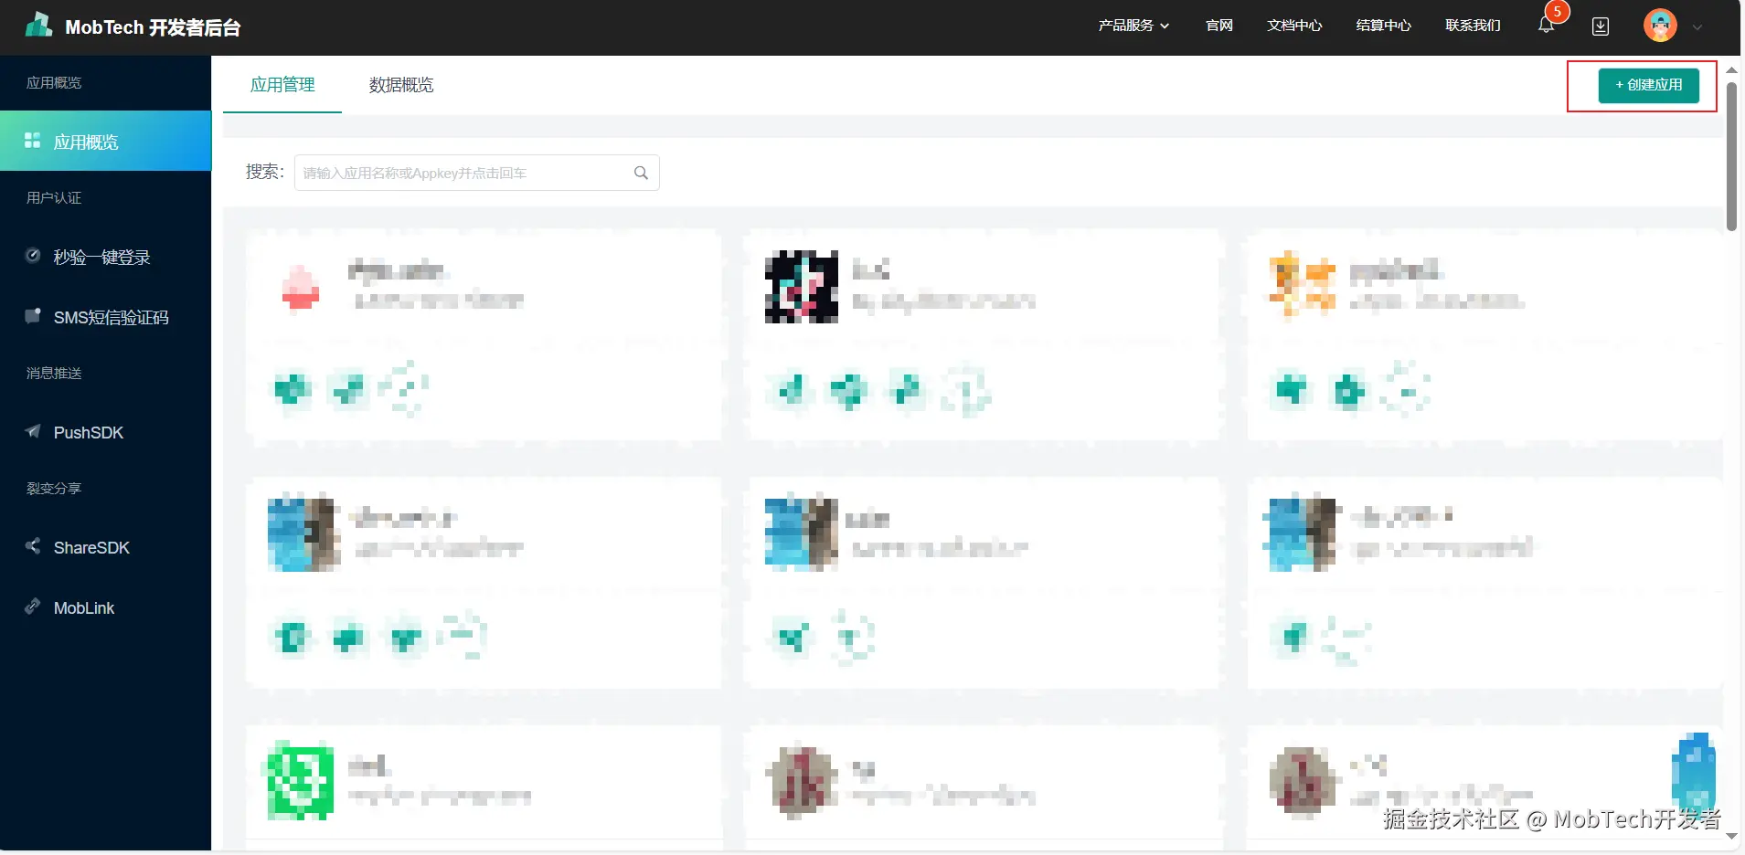Switch to the 应用管理 tab
Viewport: 1745px width, 855px height.
pyautogui.click(x=282, y=85)
